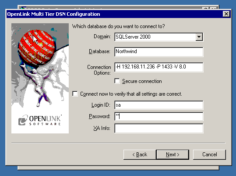Image resolution: width=236 pixels, height=176 pixels.
Task: Enable the Secure connection checkbox
Action: pos(117,81)
